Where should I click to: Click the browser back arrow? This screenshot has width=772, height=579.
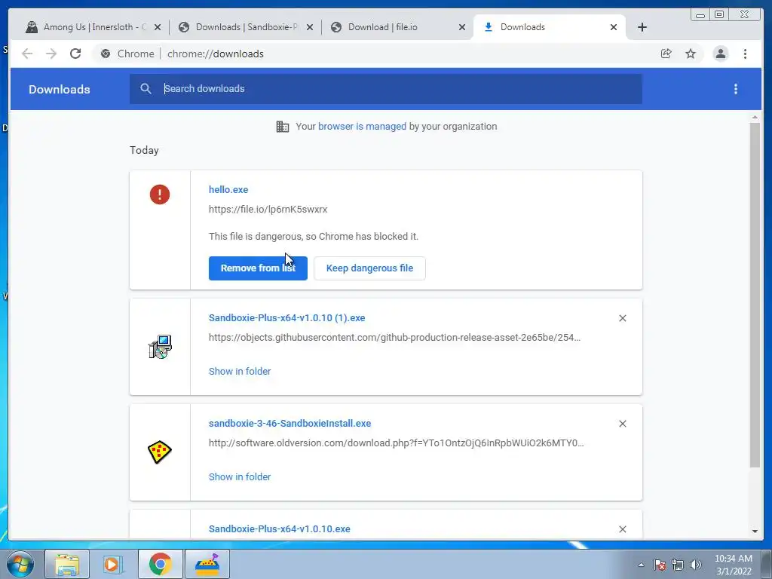(27, 54)
